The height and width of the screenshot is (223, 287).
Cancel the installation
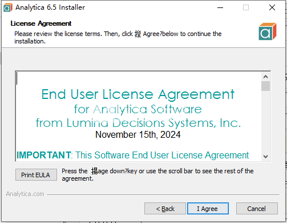(x=257, y=209)
